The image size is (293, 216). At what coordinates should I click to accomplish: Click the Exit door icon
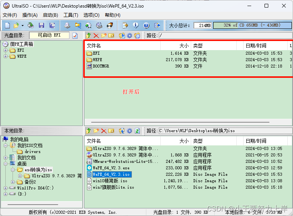pos(157,25)
